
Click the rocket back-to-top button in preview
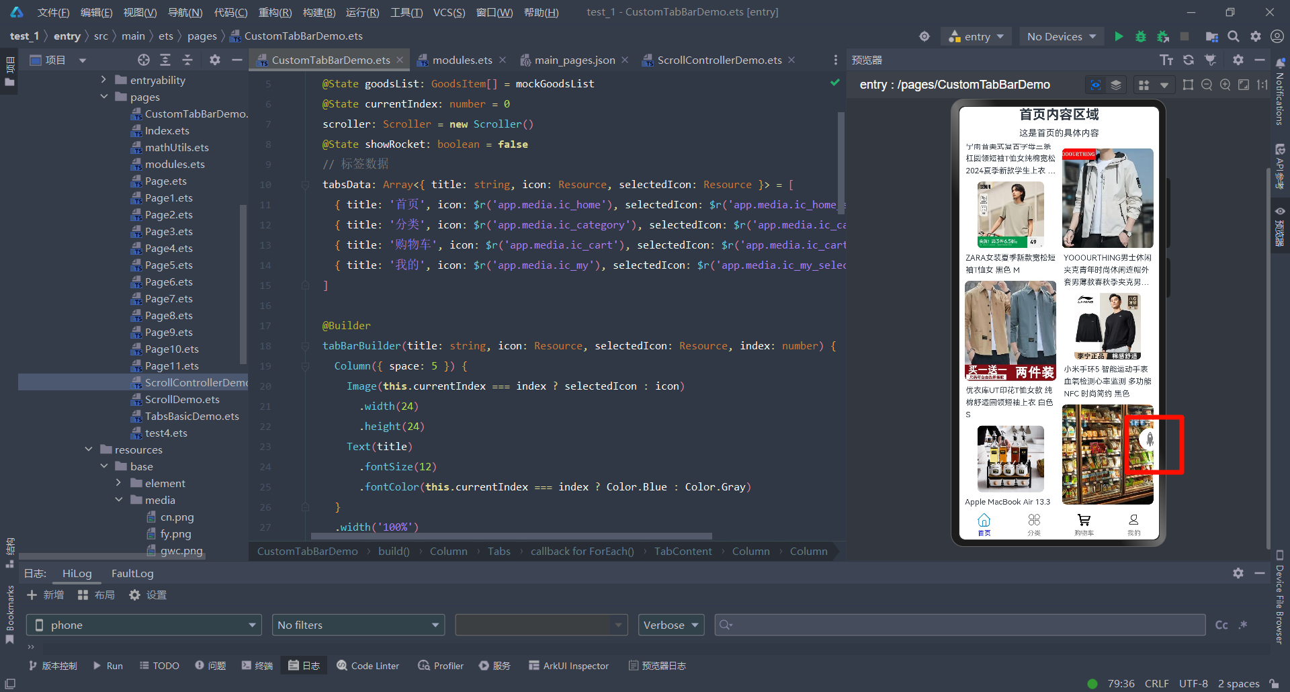click(1149, 439)
